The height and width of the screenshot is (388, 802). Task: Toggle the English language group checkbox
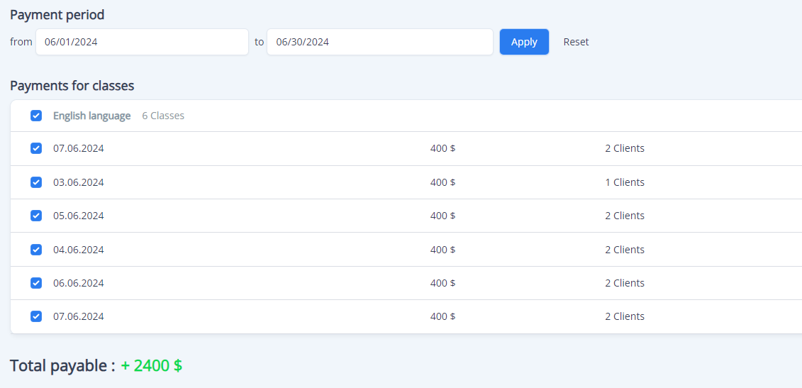click(35, 116)
